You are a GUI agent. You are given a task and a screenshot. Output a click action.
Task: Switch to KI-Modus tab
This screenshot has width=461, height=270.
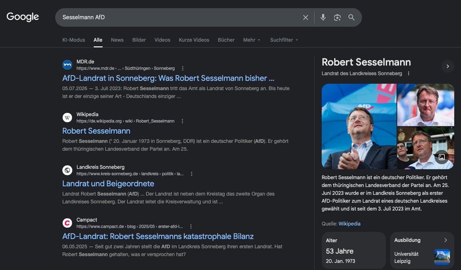(x=74, y=40)
